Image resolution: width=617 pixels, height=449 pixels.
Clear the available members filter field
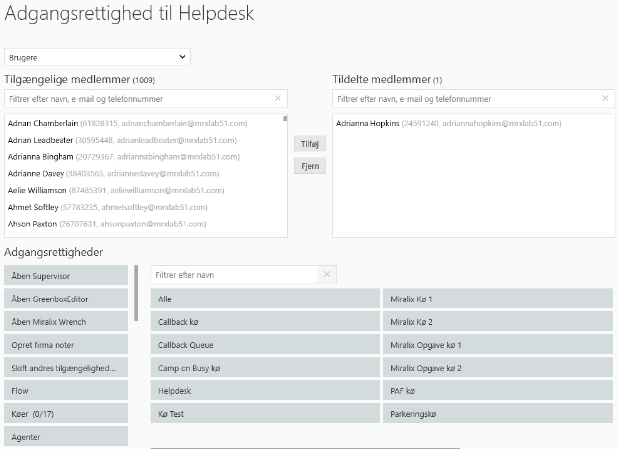point(278,99)
